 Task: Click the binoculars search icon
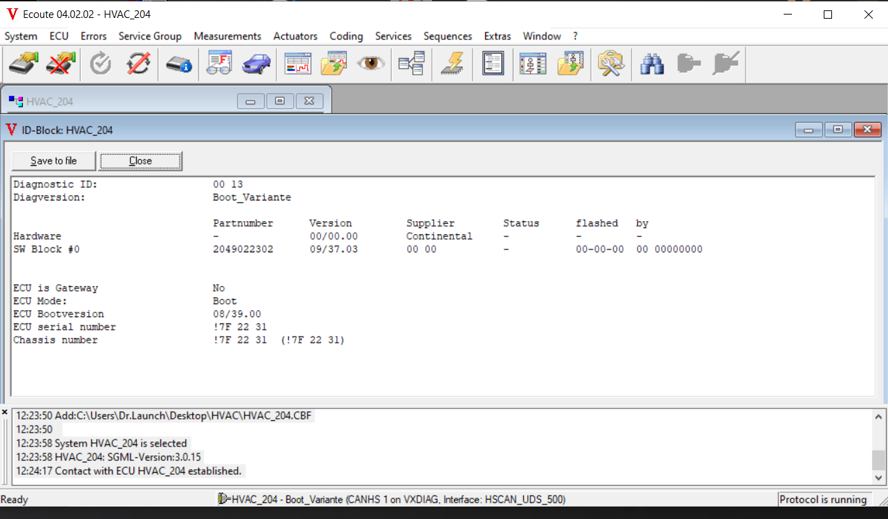tap(652, 64)
